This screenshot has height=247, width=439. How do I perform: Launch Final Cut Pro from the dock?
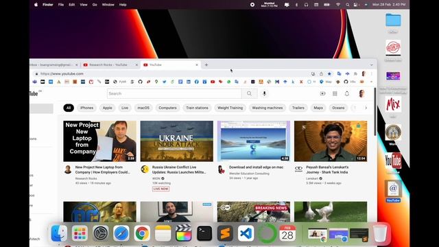coord(184,233)
